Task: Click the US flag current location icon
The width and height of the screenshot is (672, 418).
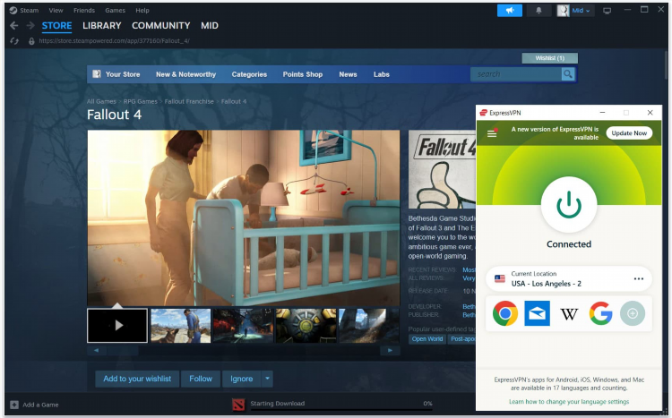Action: [500, 278]
